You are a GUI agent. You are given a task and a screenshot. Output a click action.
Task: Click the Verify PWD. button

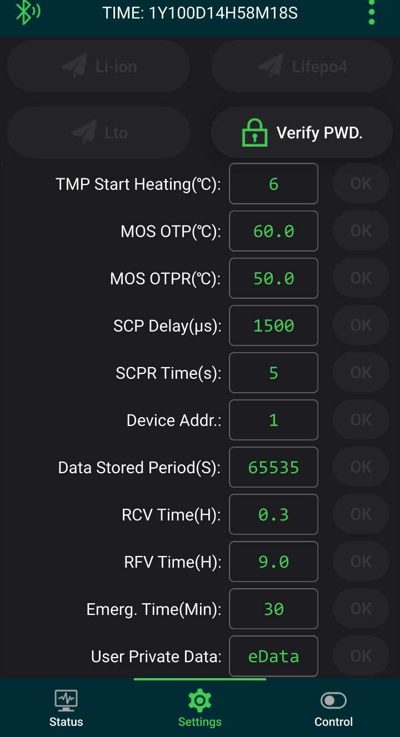click(302, 133)
